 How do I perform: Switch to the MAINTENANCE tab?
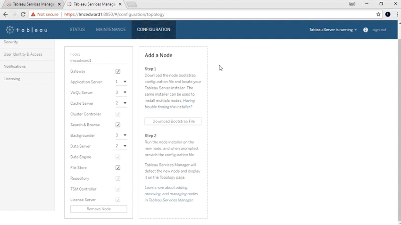point(111,30)
